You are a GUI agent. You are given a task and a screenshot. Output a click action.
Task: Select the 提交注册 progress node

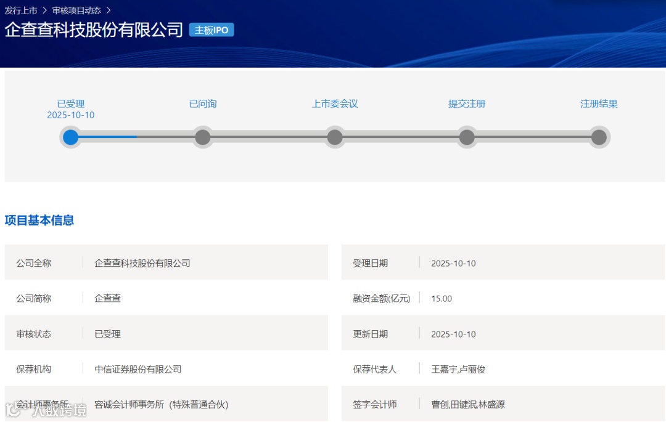(x=467, y=137)
